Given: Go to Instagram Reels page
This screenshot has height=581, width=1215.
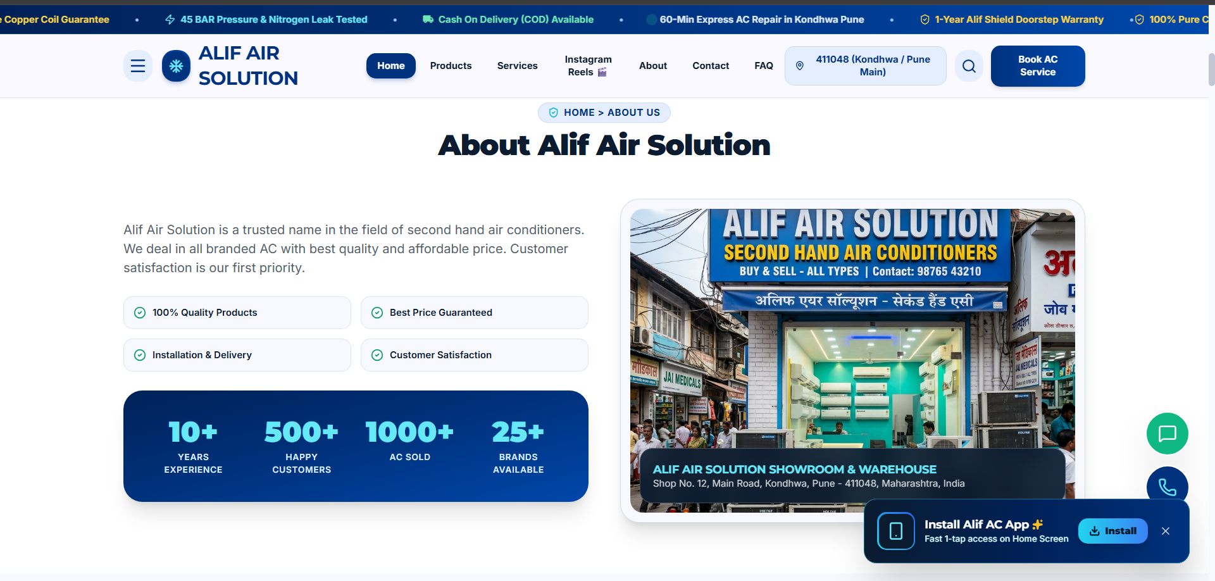Looking at the screenshot, I should coord(588,66).
